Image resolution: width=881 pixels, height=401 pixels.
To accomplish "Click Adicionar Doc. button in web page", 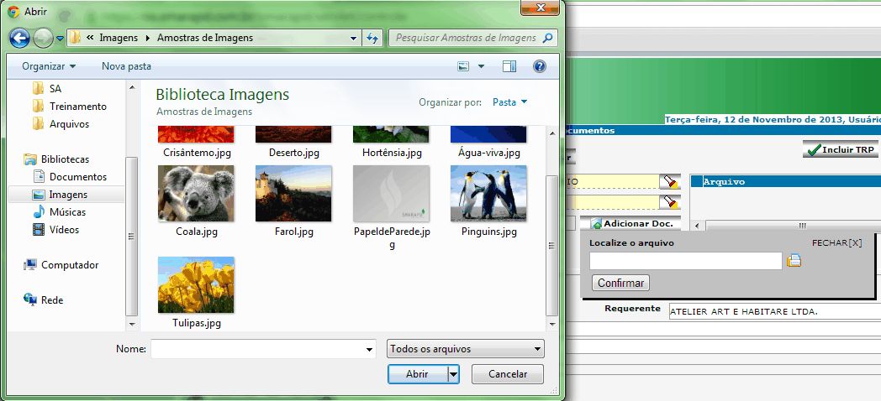I will click(631, 224).
